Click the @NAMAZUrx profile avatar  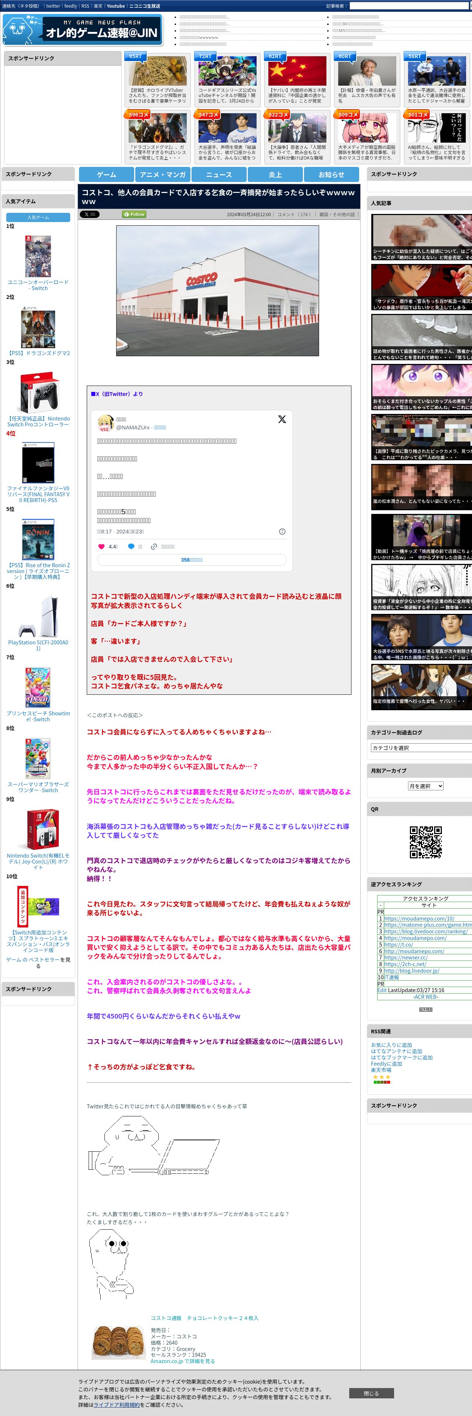(x=106, y=423)
